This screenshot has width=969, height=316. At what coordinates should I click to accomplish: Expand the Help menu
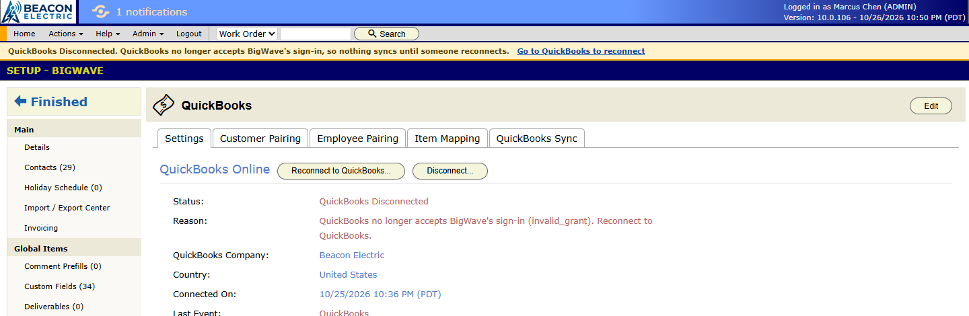[x=108, y=34]
